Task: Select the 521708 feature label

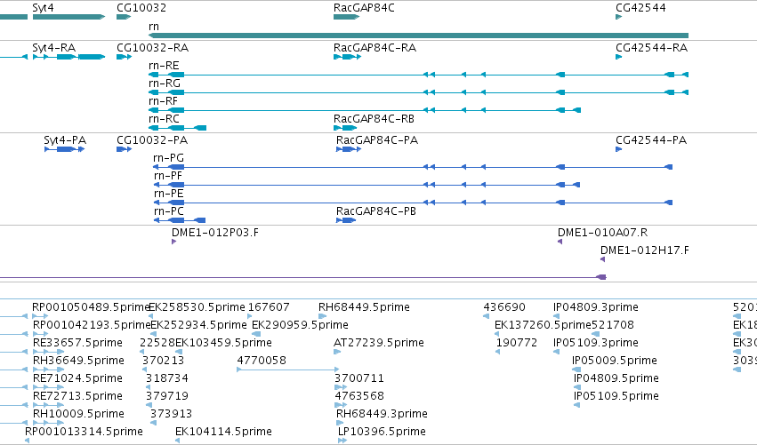Action: 613,325
